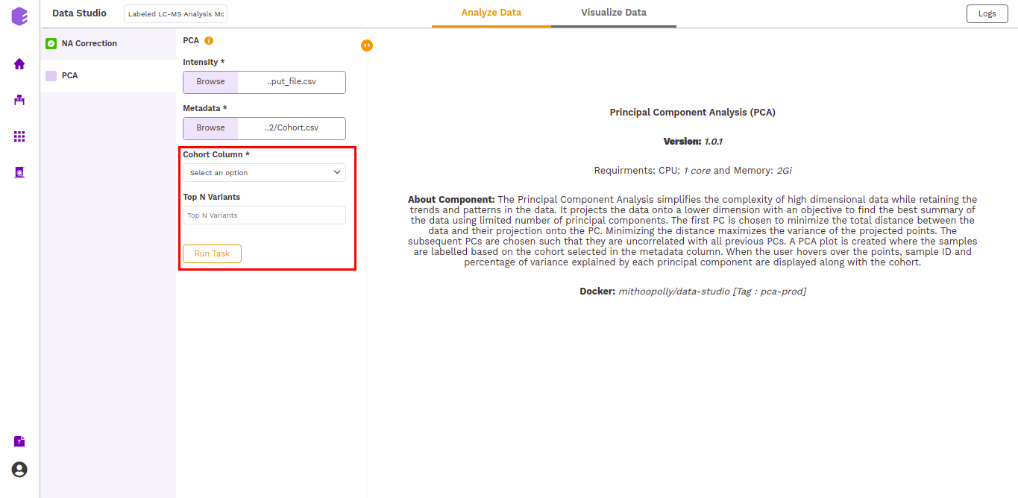1018x498 pixels.
Task: Open the Logs button
Action: (987, 13)
